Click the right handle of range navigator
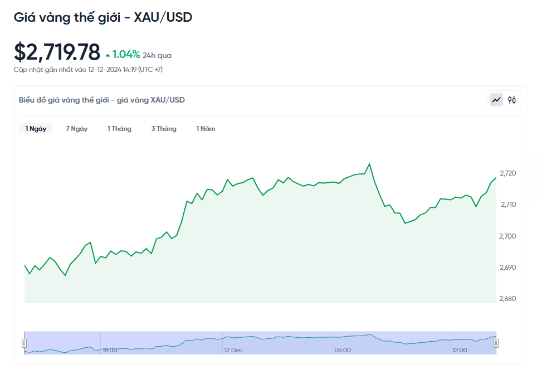Image resolution: width=537 pixels, height=374 pixels. tap(496, 343)
